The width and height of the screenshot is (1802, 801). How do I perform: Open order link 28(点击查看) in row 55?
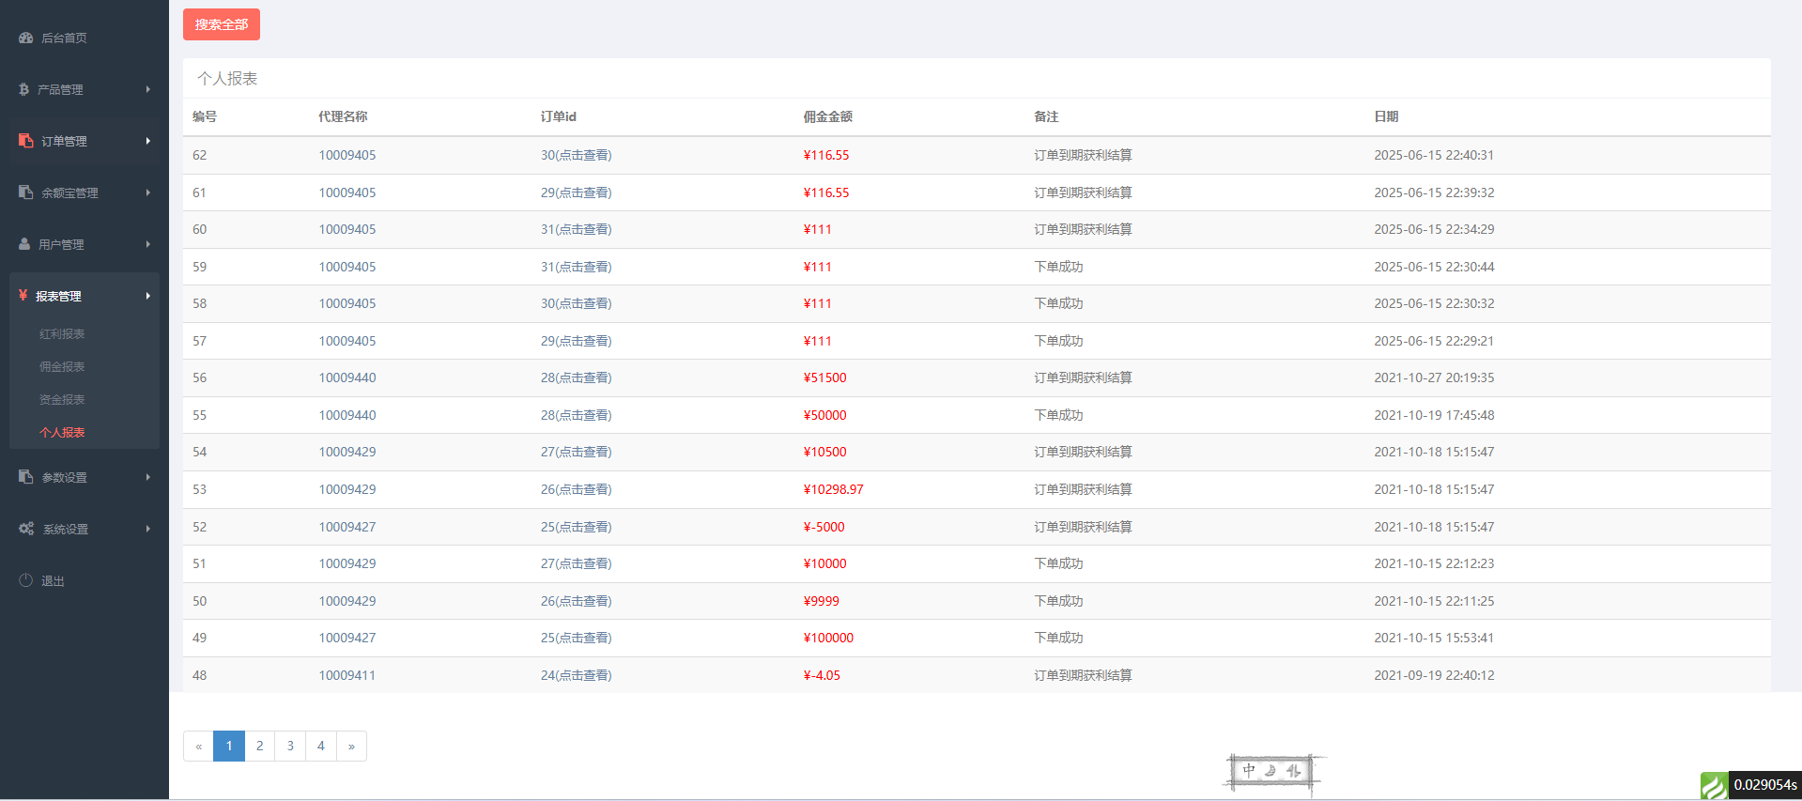576,415
